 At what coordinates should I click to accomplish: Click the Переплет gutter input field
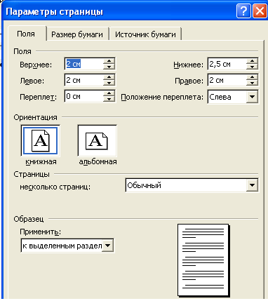click(x=83, y=96)
